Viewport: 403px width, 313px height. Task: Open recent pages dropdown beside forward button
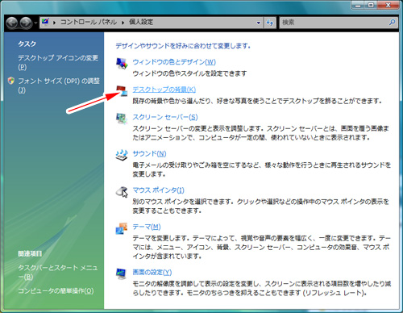pyautogui.click(x=35, y=23)
